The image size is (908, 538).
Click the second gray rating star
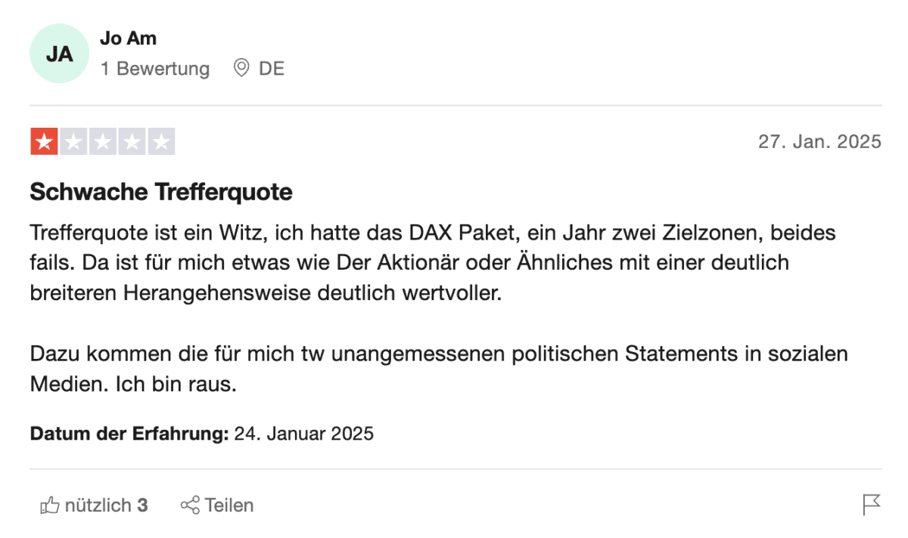(73, 141)
